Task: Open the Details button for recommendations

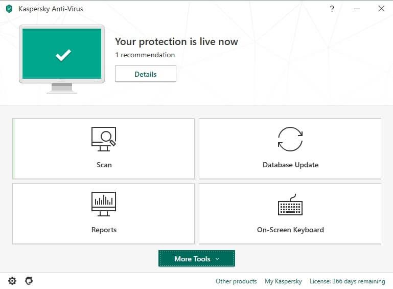Action: click(146, 74)
